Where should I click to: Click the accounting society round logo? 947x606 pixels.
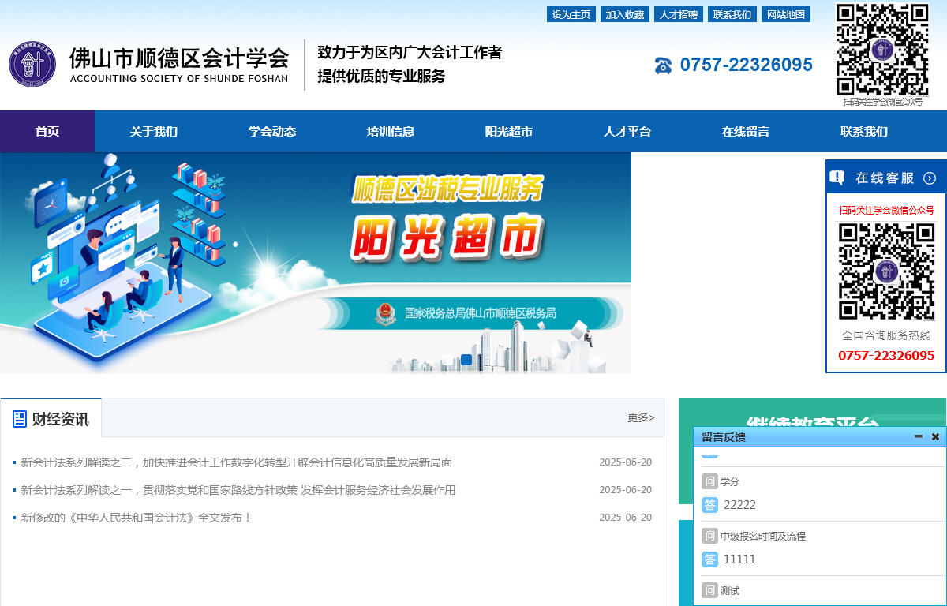coord(32,65)
